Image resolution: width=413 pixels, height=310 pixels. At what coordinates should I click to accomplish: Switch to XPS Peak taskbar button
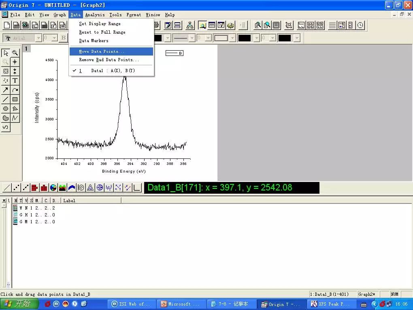pos(332,304)
